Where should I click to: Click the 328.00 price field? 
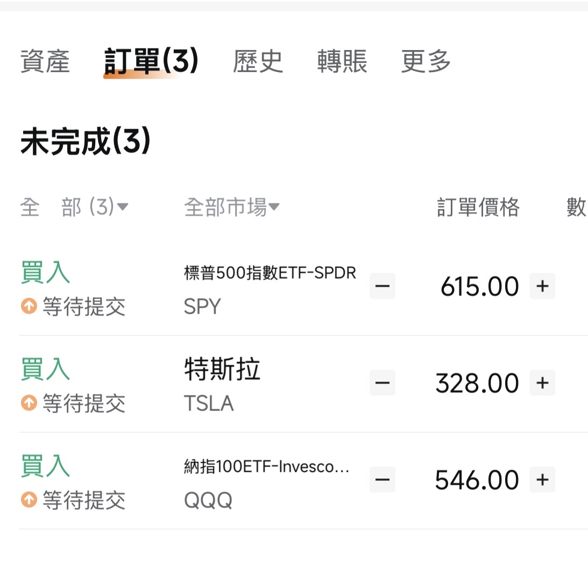click(477, 383)
